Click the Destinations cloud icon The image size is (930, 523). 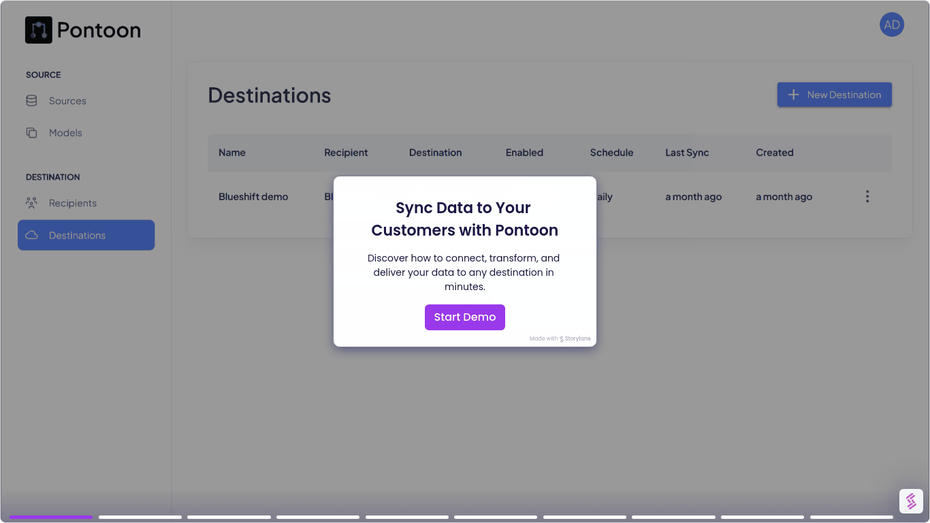pos(31,235)
